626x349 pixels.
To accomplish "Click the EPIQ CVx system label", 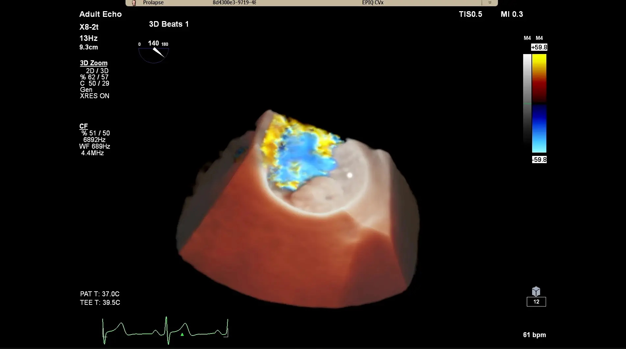I will click(x=373, y=3).
